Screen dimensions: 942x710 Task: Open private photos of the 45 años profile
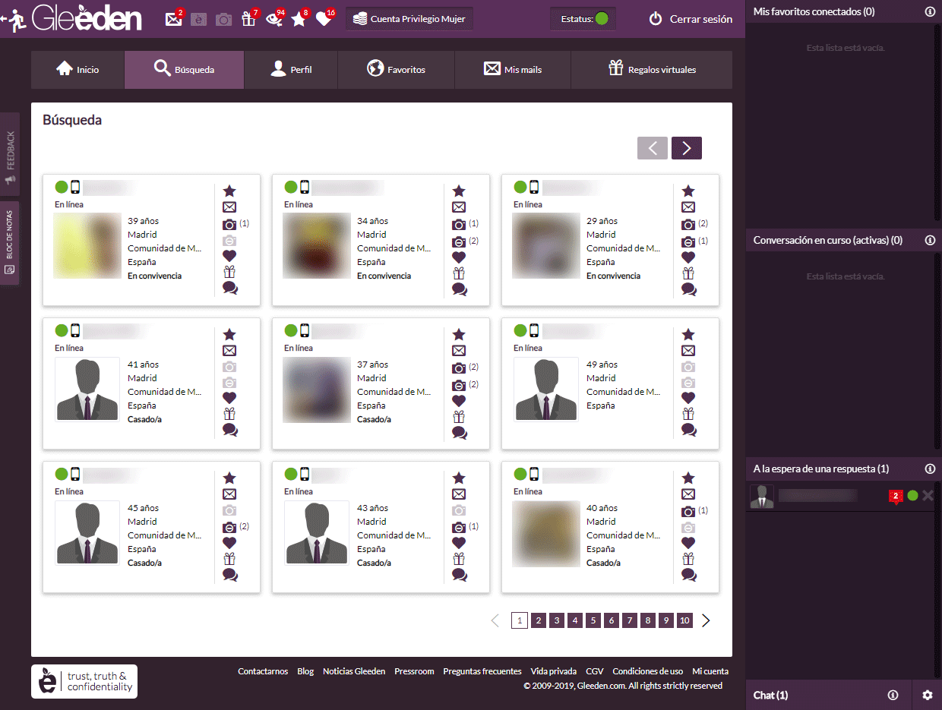229,527
